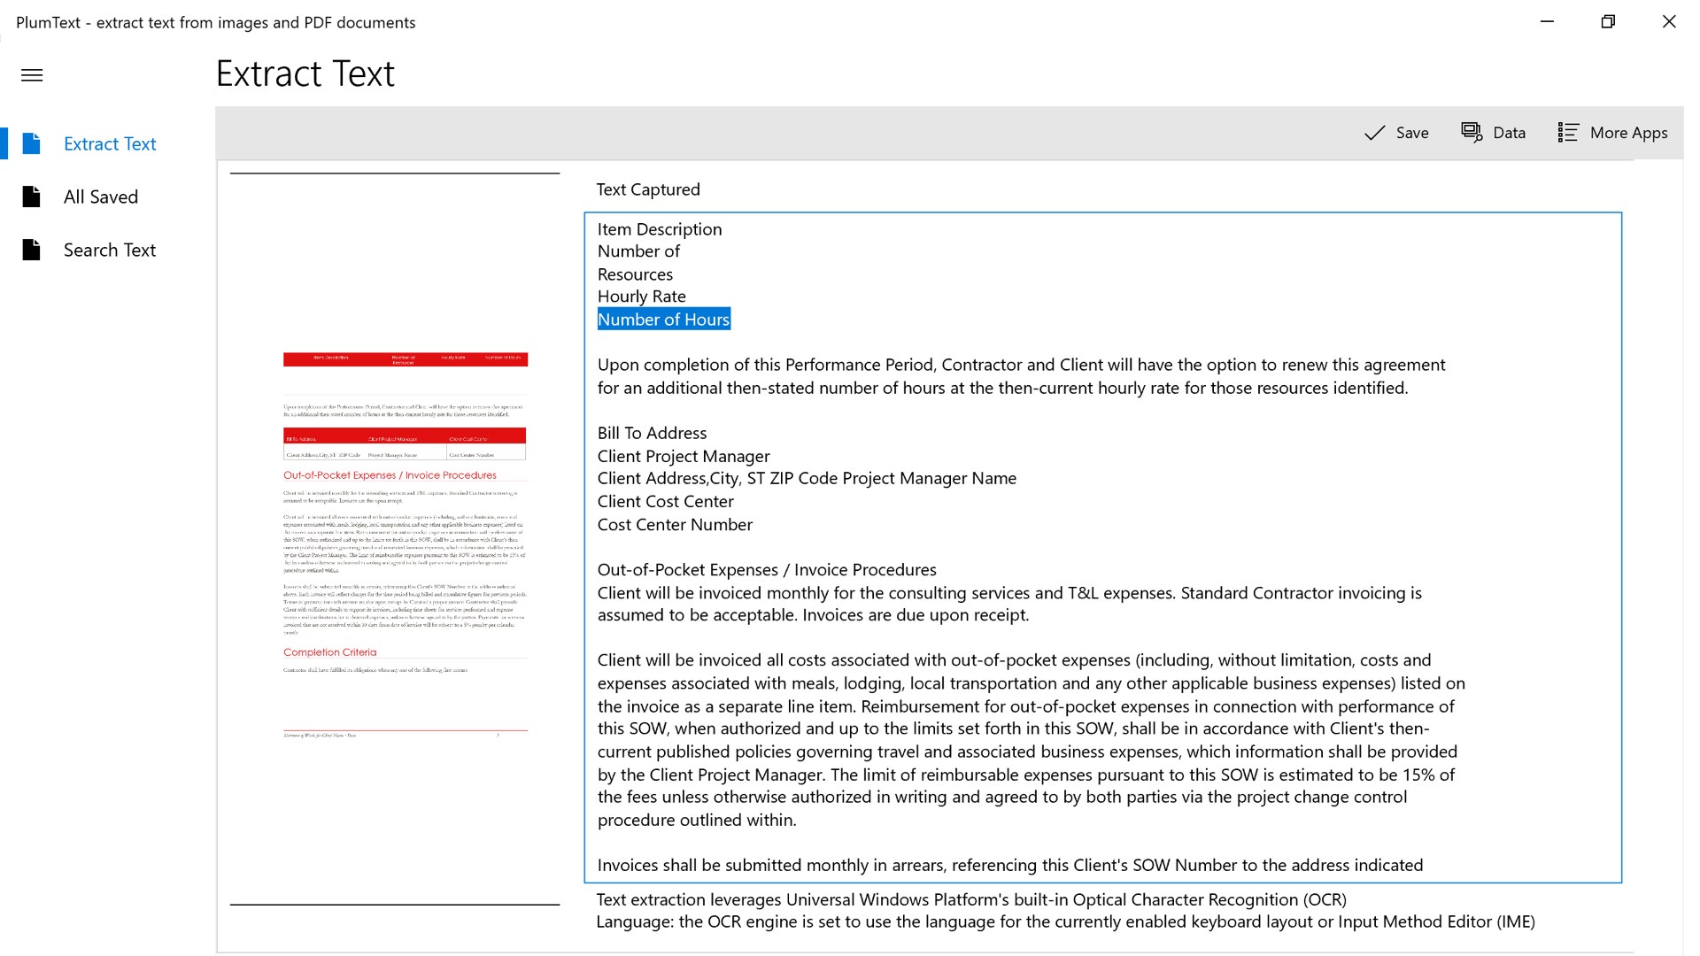Click the scanned document preview thumbnail
1700x956 pixels.
pos(405,540)
